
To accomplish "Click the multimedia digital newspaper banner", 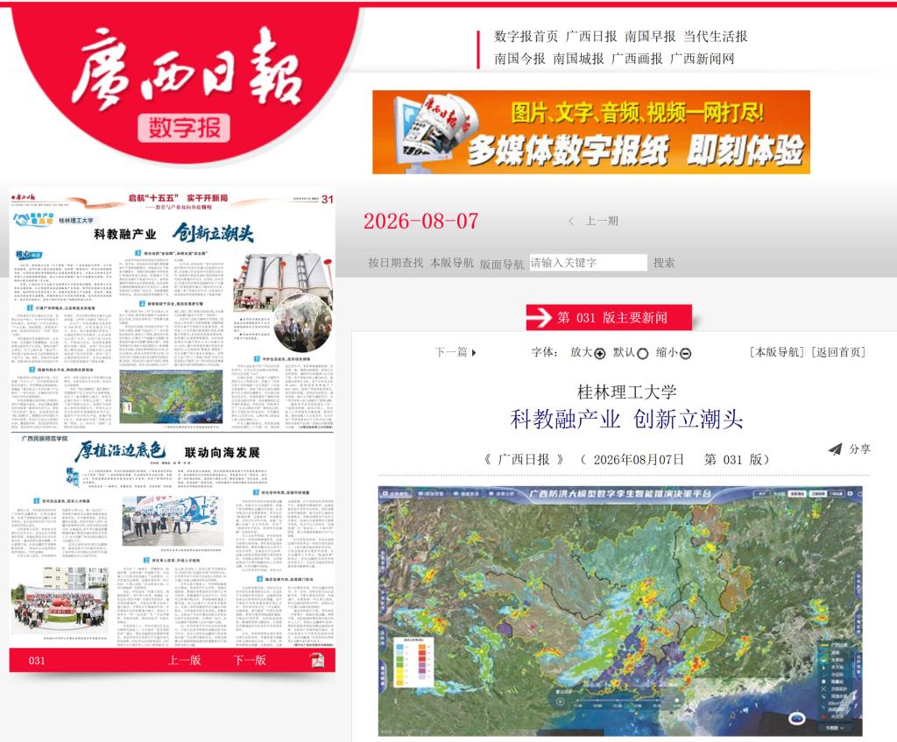I will pyautogui.click(x=591, y=132).
